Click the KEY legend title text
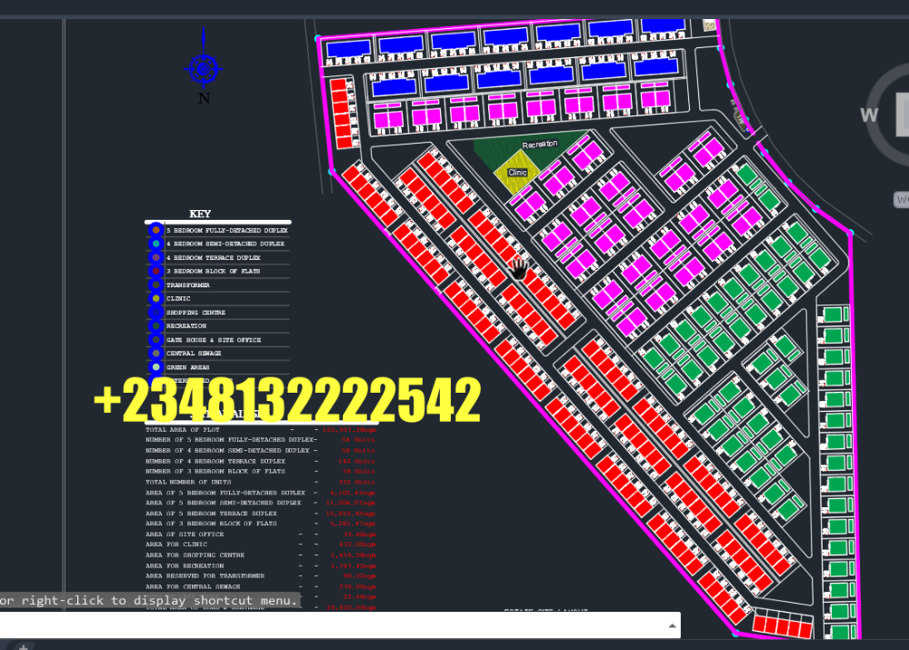The height and width of the screenshot is (650, 909). click(x=200, y=214)
